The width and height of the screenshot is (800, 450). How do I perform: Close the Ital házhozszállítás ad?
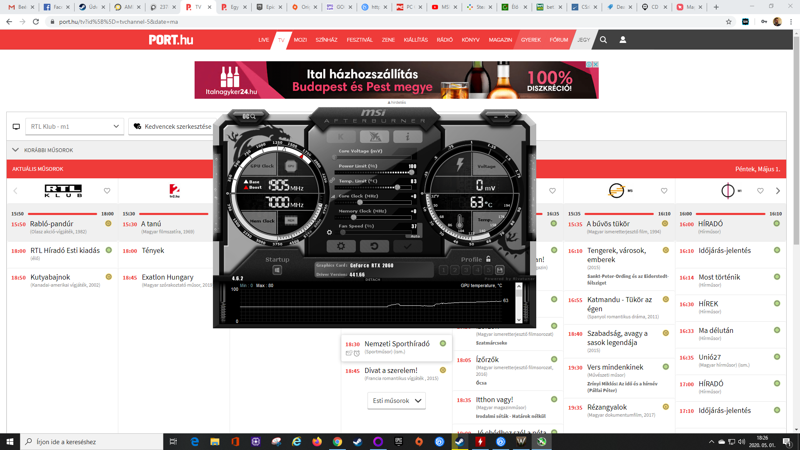595,64
